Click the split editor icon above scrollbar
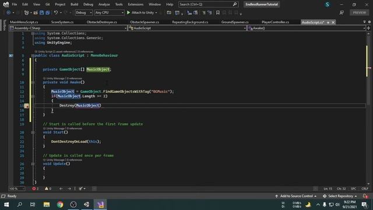Screen dimensions: 373x210 point(368,28)
